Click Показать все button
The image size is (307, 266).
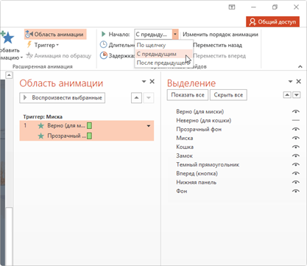pyautogui.click(x=188, y=95)
